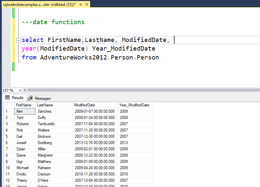Click the 'year' function keyword in the query
The image size is (260, 187).
(x=29, y=49)
